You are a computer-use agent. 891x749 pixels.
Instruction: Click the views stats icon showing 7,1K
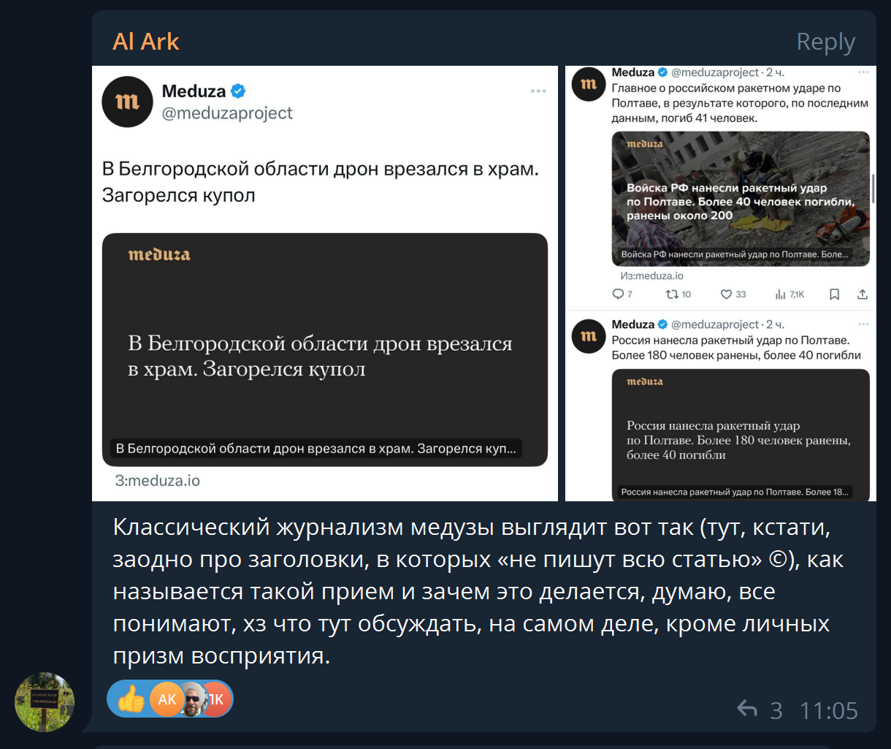(779, 294)
